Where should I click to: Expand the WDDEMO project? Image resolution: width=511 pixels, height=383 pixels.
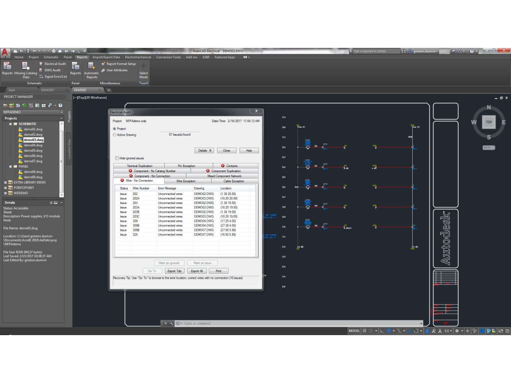pos(5,193)
